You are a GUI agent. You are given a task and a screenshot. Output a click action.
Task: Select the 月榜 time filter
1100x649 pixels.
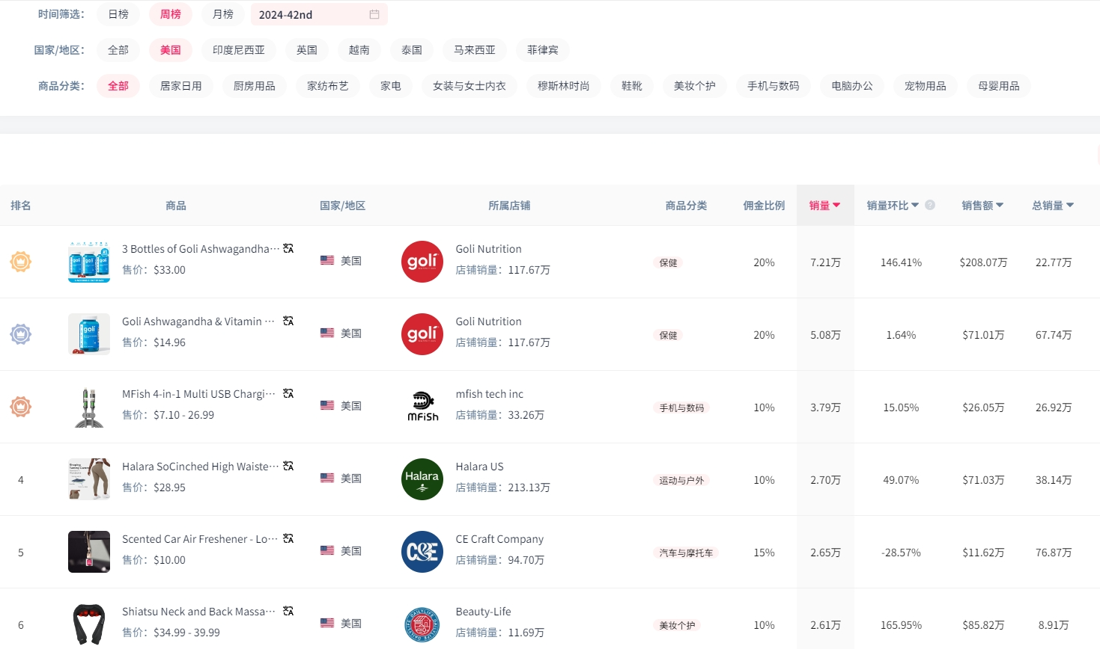223,14
